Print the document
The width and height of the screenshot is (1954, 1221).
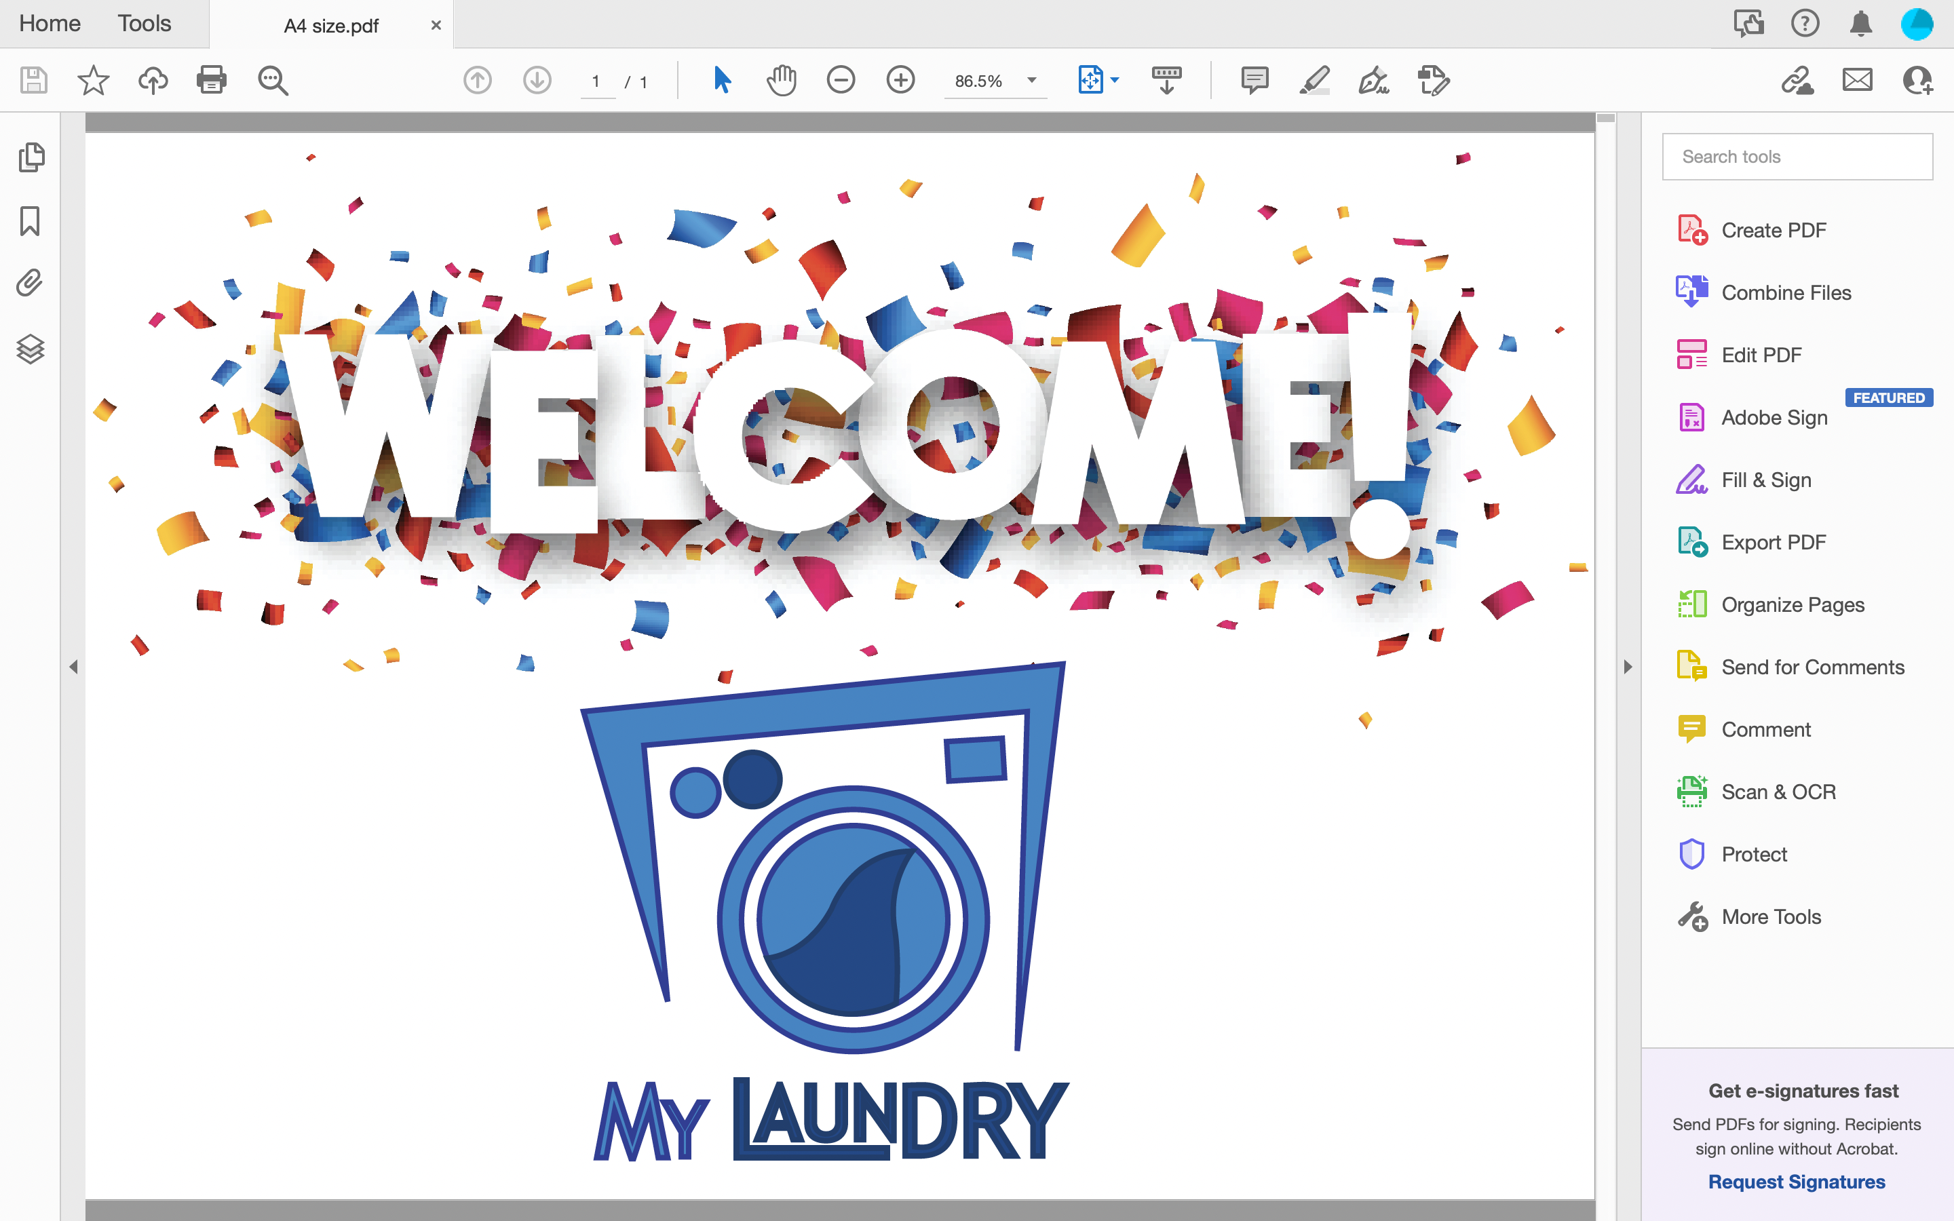click(212, 80)
